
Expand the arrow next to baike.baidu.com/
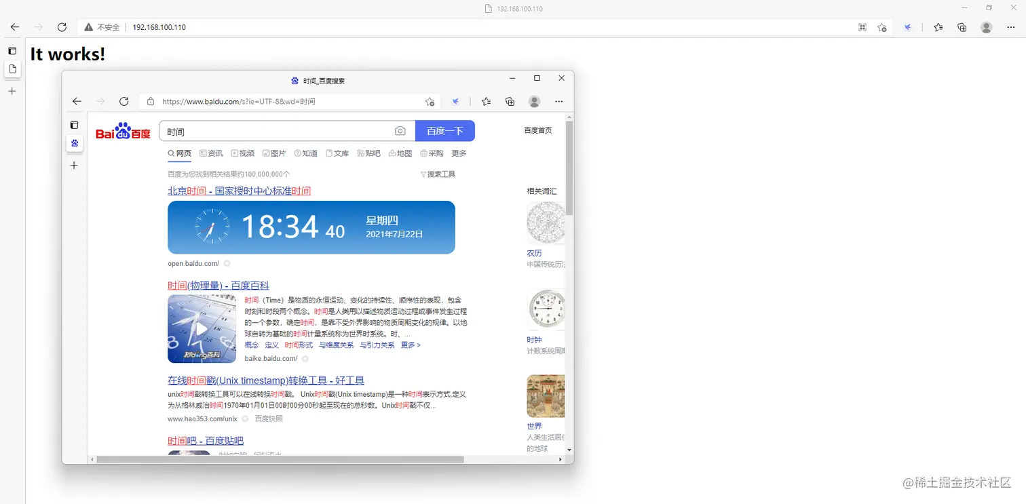point(305,358)
